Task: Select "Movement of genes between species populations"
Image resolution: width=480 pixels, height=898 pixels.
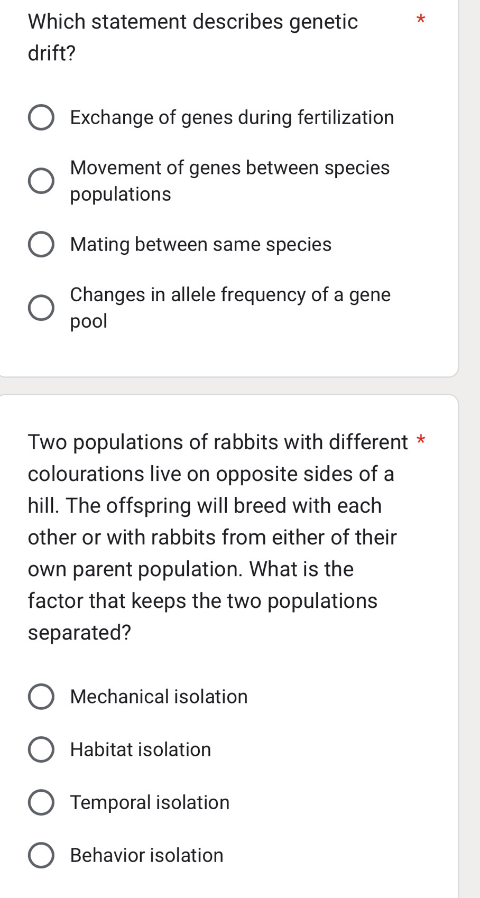Action: (41, 181)
